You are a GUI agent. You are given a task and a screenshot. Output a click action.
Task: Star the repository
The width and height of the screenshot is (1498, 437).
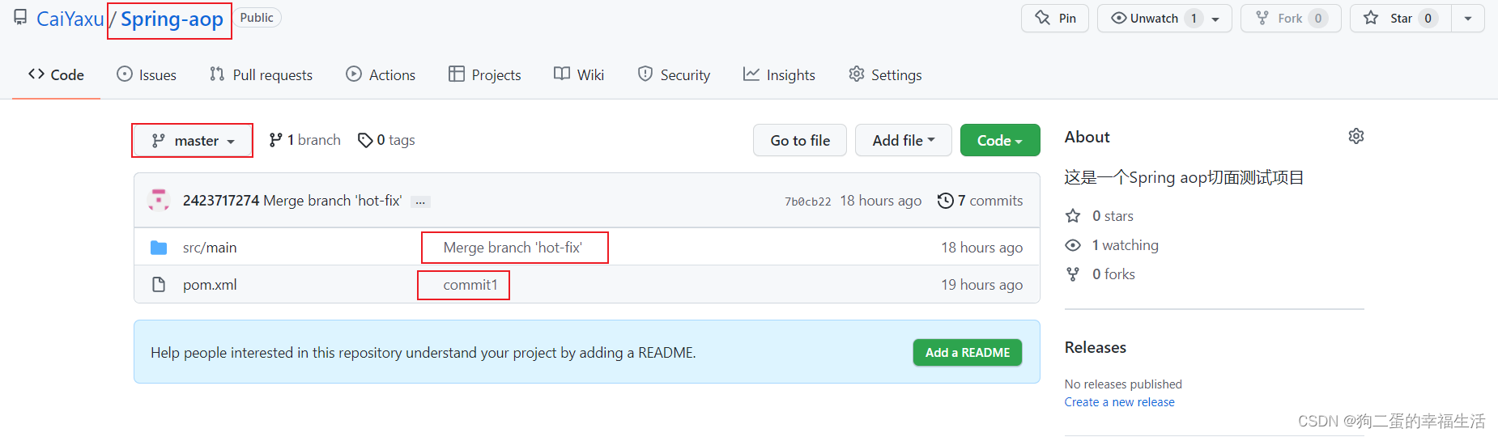point(1401,18)
